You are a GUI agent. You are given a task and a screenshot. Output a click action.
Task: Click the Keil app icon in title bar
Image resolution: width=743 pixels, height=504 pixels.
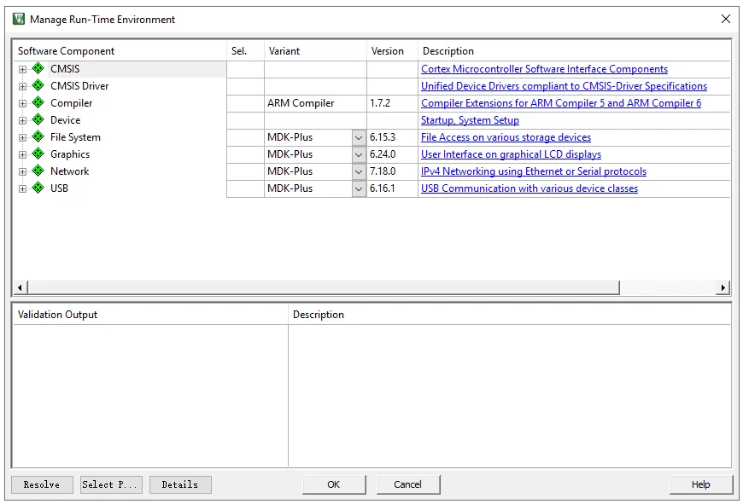[19, 19]
